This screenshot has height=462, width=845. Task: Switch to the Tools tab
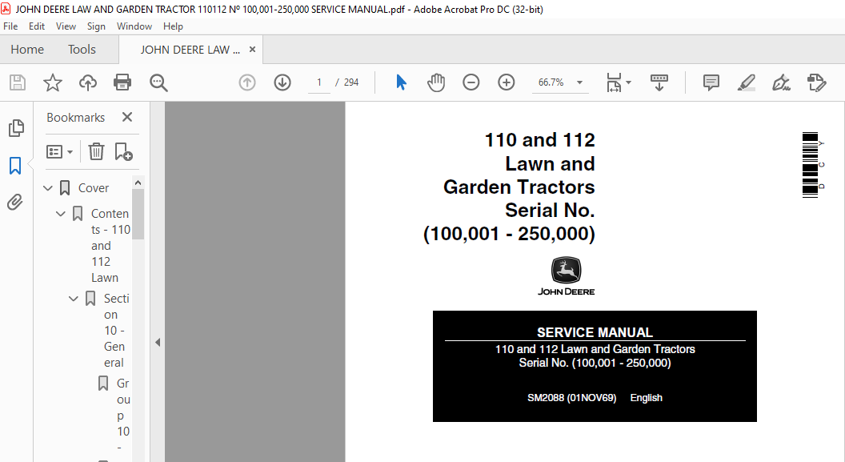pyautogui.click(x=82, y=50)
